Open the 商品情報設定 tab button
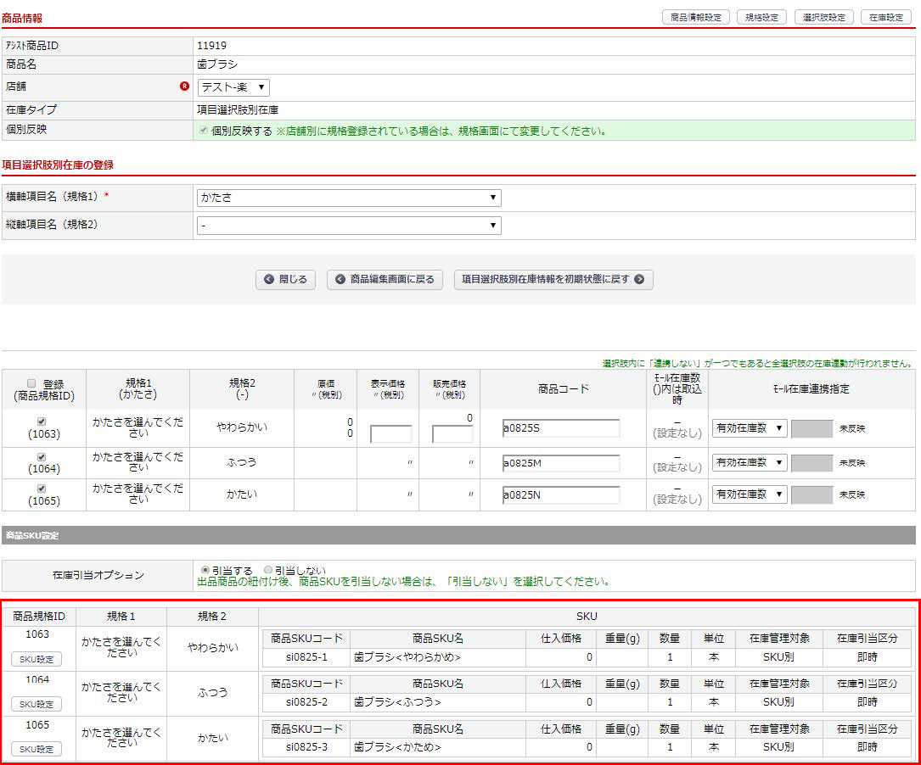This screenshot has width=921, height=765. pyautogui.click(x=695, y=17)
